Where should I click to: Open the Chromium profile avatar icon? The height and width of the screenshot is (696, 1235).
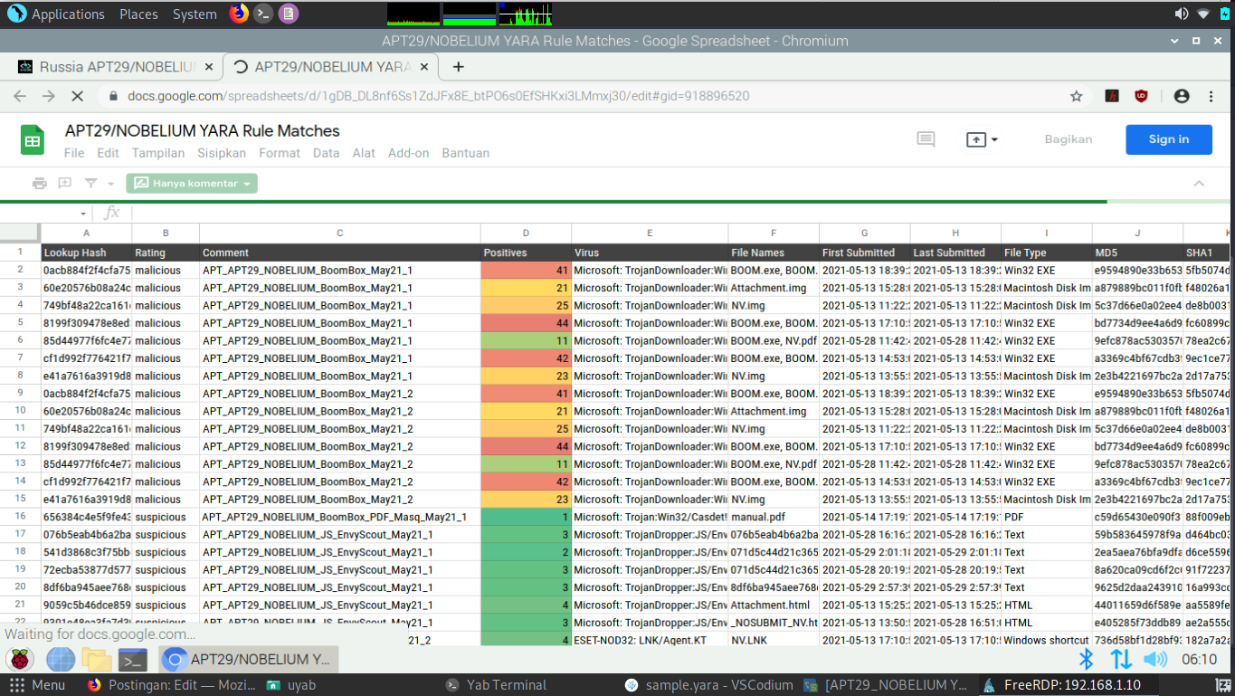click(1181, 96)
